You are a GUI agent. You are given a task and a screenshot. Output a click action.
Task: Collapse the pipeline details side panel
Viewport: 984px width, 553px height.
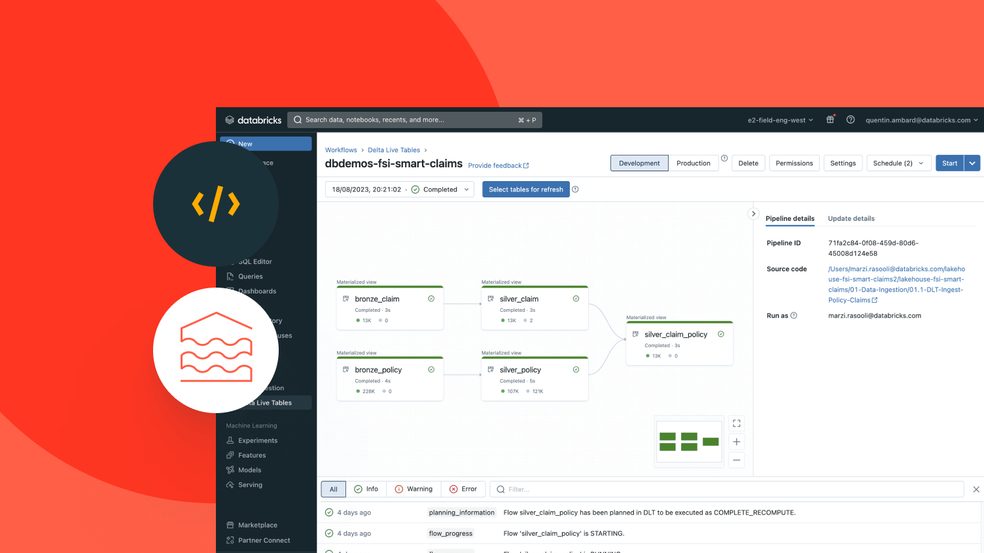754,214
